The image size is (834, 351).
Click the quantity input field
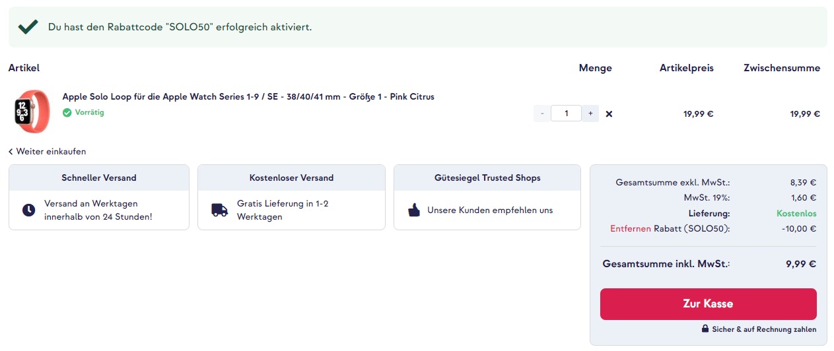566,113
